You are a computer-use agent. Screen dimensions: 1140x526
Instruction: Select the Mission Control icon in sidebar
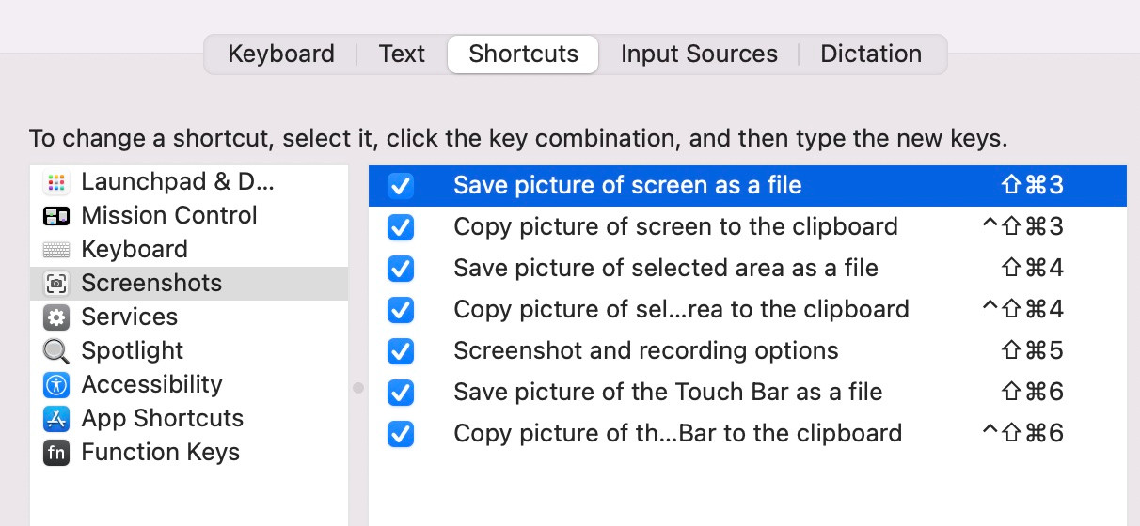(x=56, y=216)
